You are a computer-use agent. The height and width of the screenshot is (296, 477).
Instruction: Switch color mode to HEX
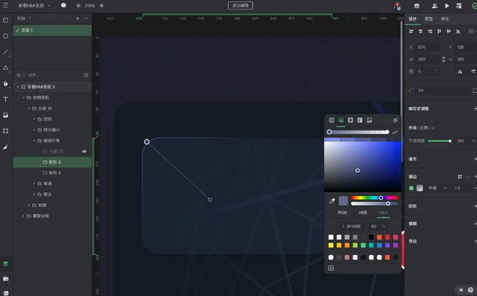point(384,213)
